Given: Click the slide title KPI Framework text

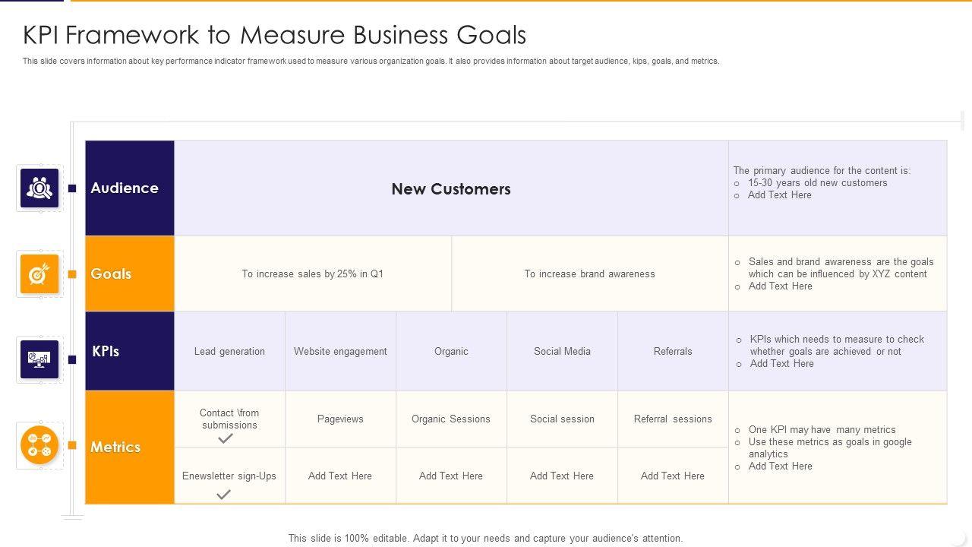Looking at the screenshot, I should click(274, 35).
